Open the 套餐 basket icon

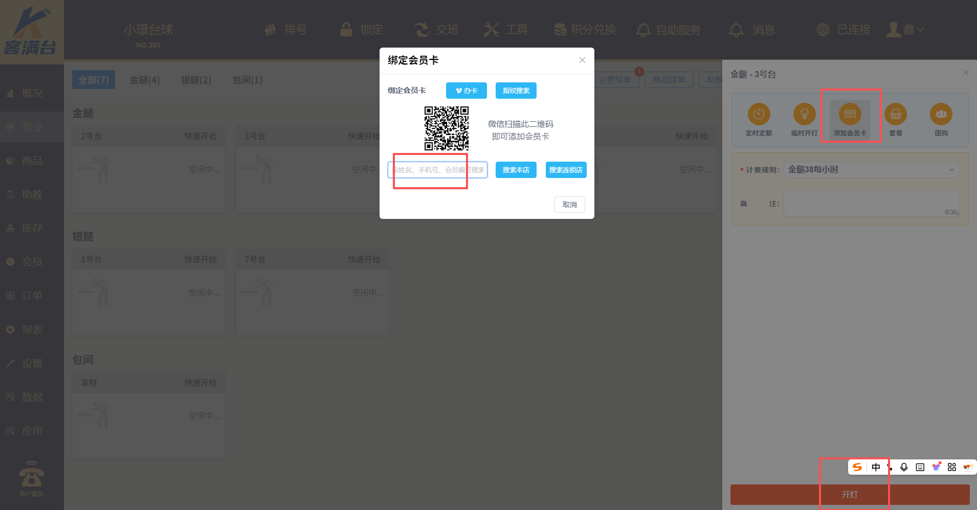(895, 114)
